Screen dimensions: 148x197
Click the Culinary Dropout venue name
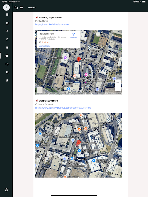(x=44, y=104)
